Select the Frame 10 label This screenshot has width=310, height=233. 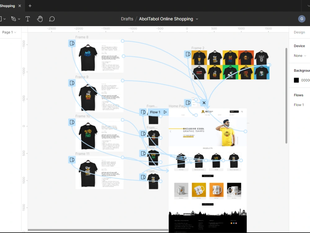tap(83, 116)
